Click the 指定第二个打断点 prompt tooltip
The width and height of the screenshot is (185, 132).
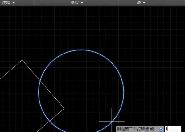click(x=136, y=129)
